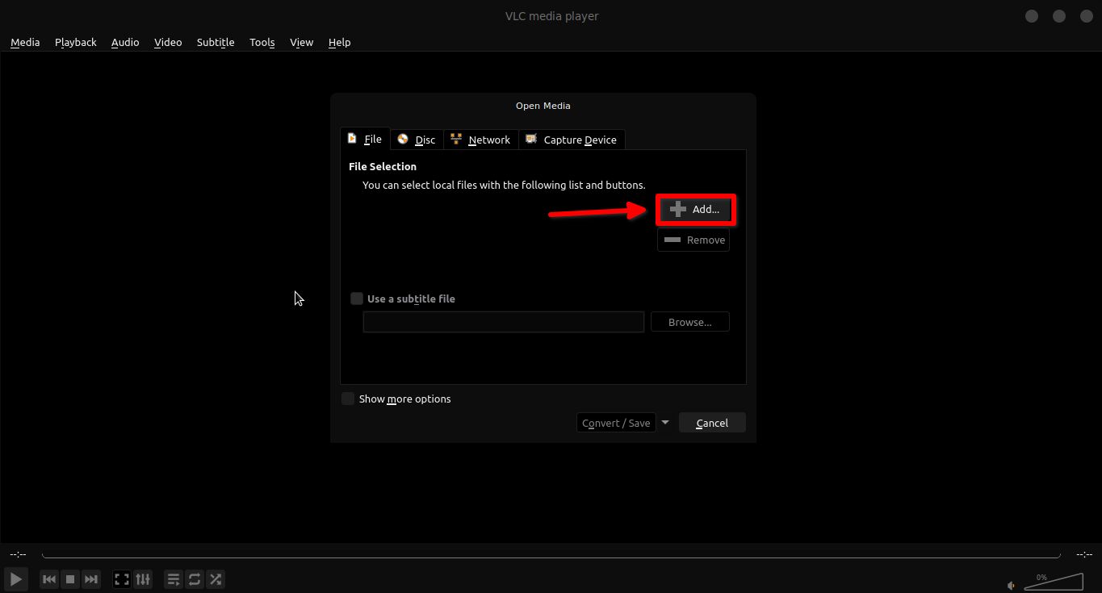Image resolution: width=1102 pixels, height=593 pixels.
Task: Mute audio via the speaker icon
Action: coord(1011,585)
